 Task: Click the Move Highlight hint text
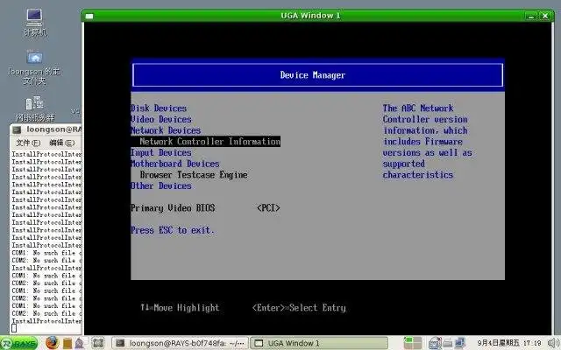coord(180,307)
